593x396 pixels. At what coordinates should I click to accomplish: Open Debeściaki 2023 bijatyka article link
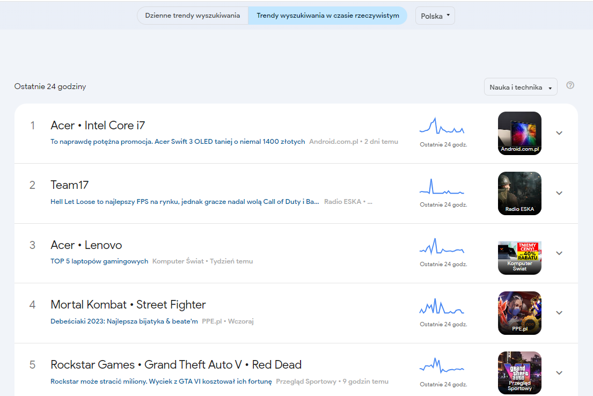click(124, 321)
